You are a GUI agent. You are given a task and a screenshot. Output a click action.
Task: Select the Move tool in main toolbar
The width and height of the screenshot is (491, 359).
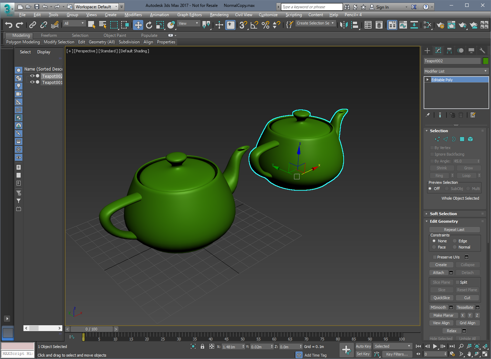(x=138, y=25)
